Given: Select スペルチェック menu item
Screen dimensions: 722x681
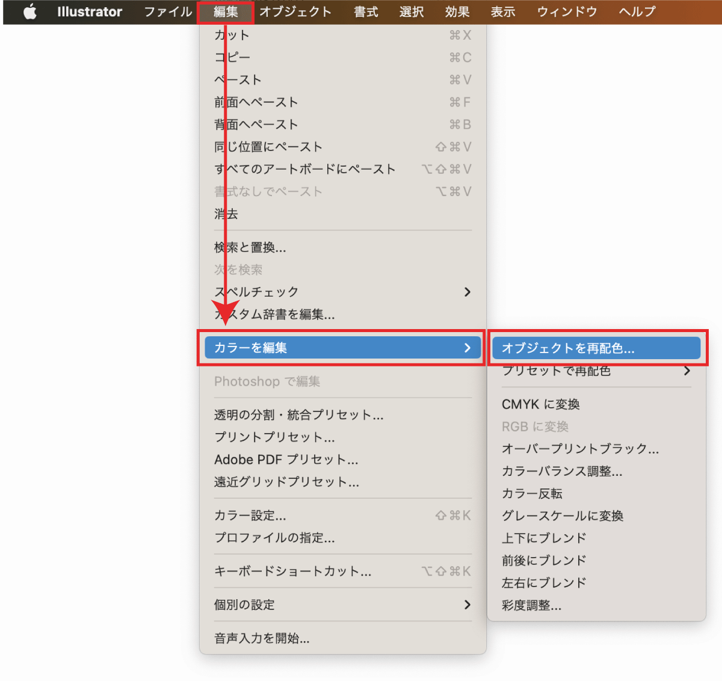Looking at the screenshot, I should pyautogui.click(x=343, y=292).
